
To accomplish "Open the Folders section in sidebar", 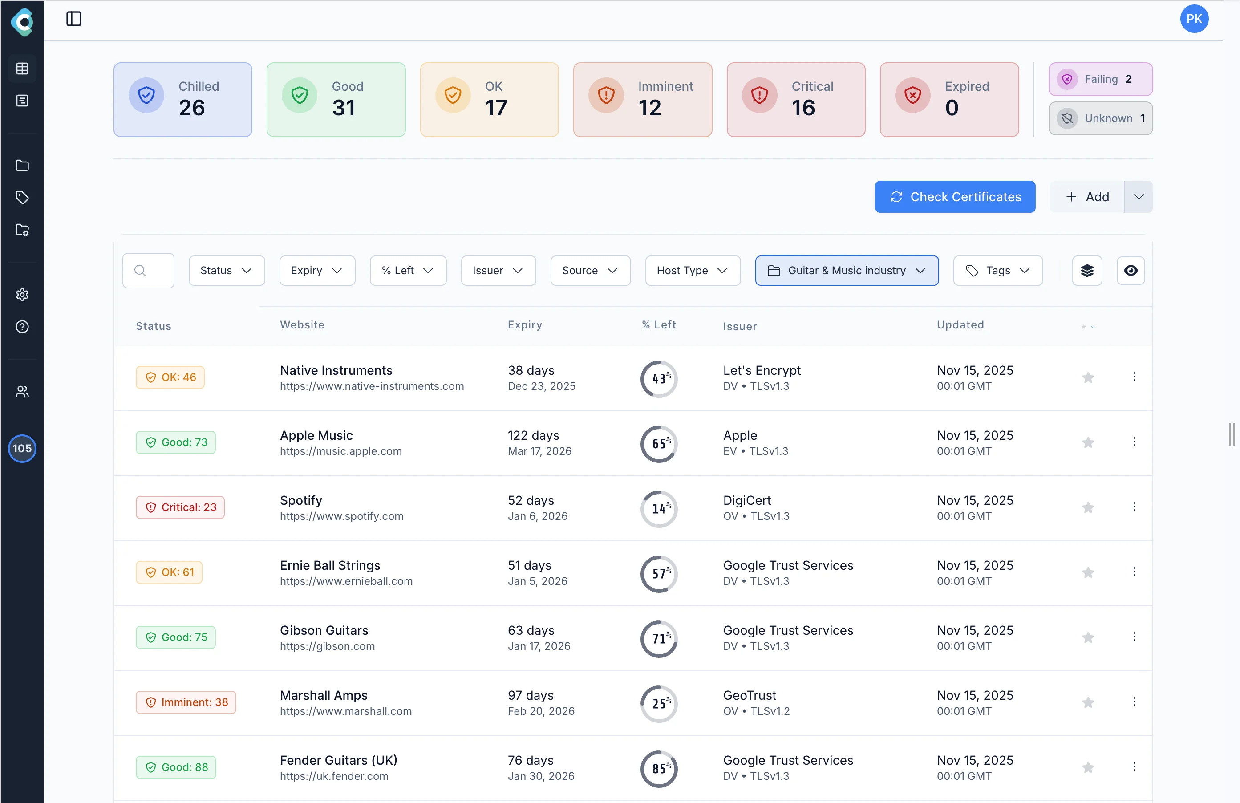I will click(x=22, y=165).
